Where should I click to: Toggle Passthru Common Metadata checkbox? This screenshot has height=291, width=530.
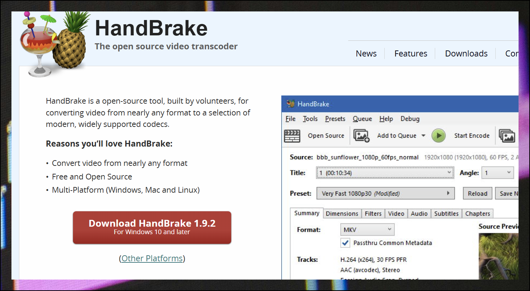tap(345, 243)
